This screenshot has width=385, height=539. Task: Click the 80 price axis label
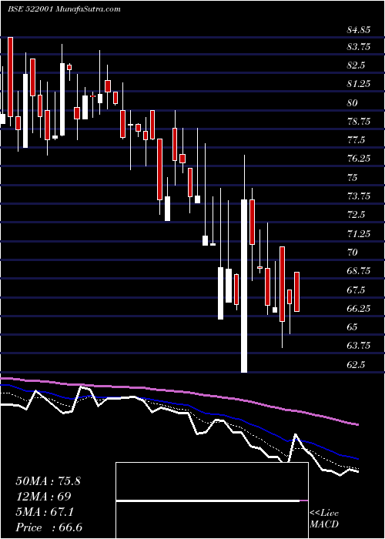353,102
